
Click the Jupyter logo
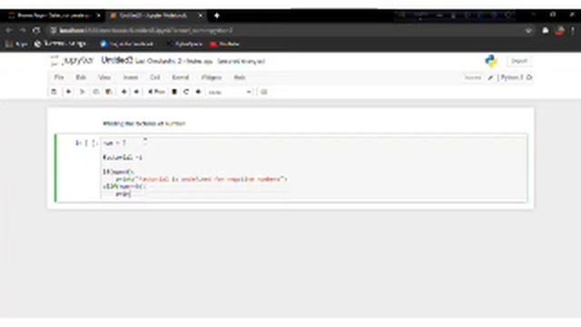(x=73, y=61)
